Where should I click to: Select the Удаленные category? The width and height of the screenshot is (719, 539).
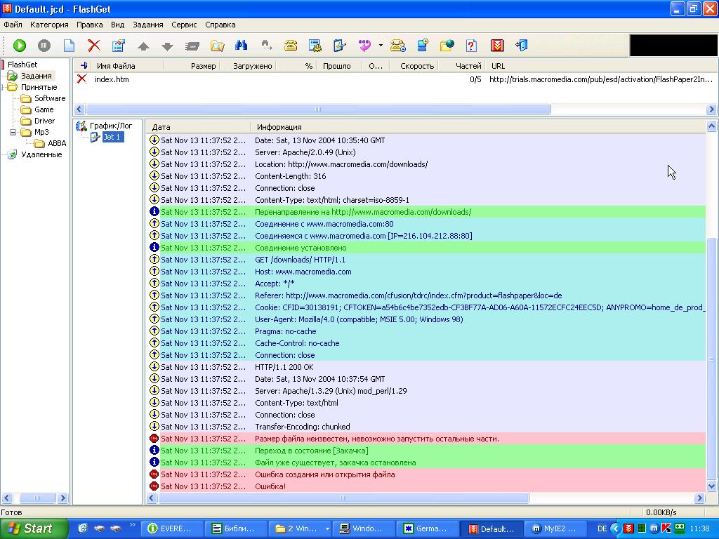click(x=41, y=154)
